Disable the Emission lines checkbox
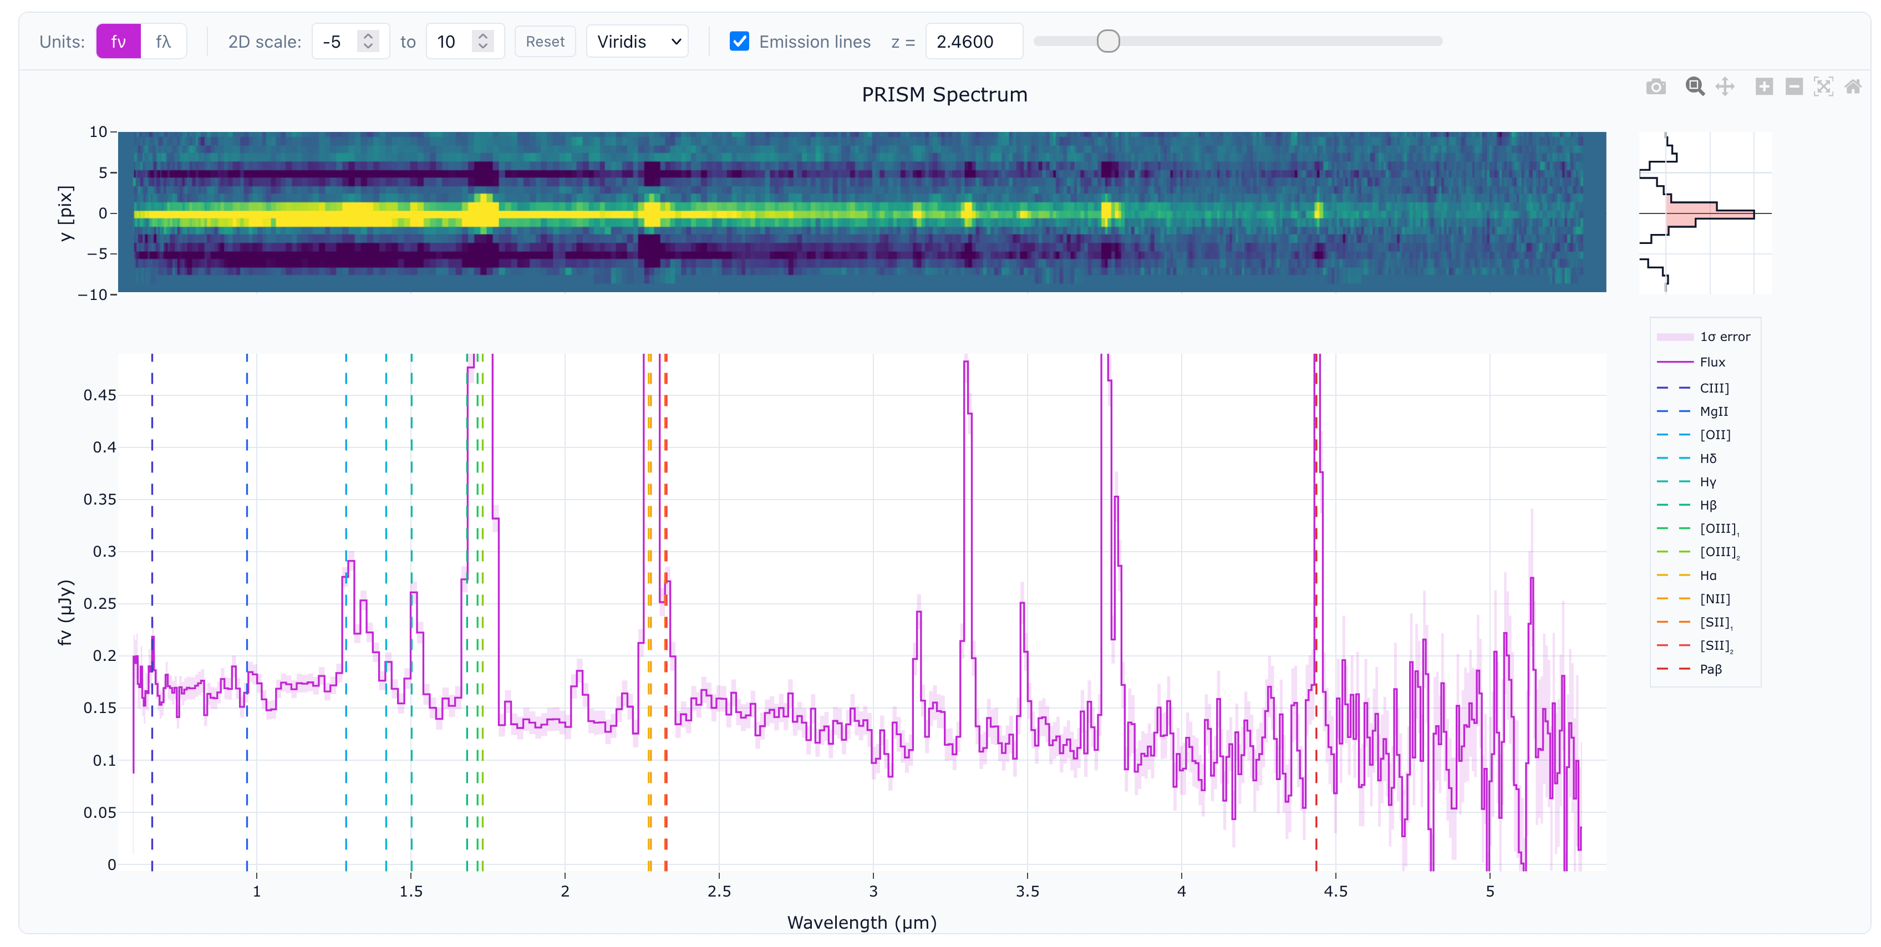The image size is (1881, 947). 740,42
